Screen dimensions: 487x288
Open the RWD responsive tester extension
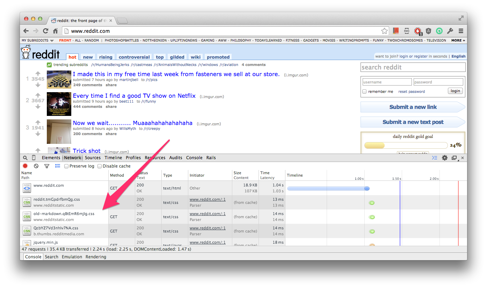407,31
